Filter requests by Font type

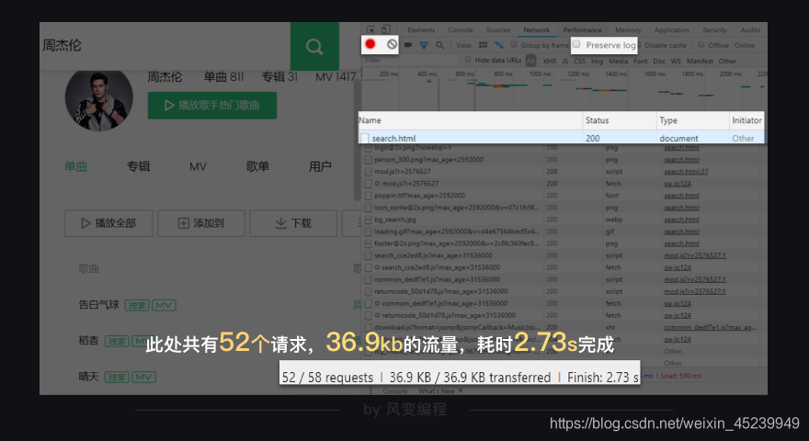(640, 61)
